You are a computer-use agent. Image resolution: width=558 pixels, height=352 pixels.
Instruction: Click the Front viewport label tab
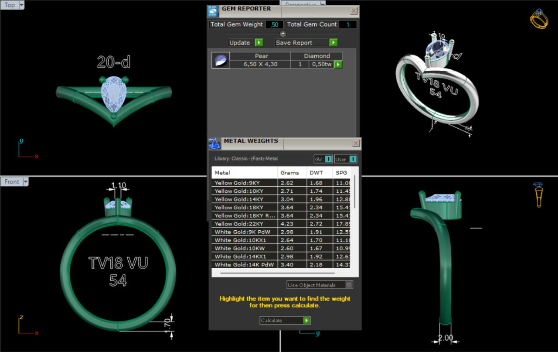click(12, 181)
